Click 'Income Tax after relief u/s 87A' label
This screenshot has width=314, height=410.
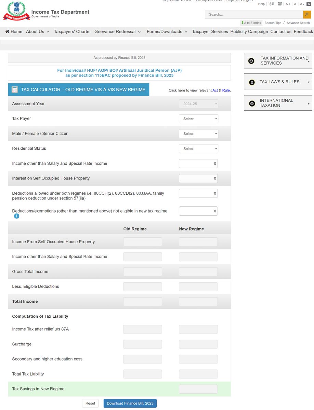pos(41,329)
